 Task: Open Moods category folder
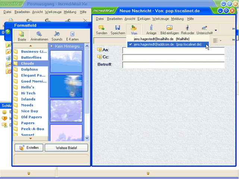[31, 105]
